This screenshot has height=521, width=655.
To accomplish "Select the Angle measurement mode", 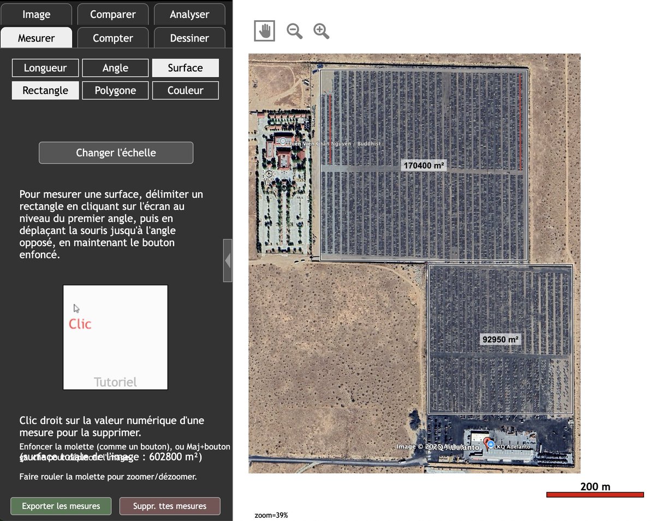I will (x=115, y=68).
